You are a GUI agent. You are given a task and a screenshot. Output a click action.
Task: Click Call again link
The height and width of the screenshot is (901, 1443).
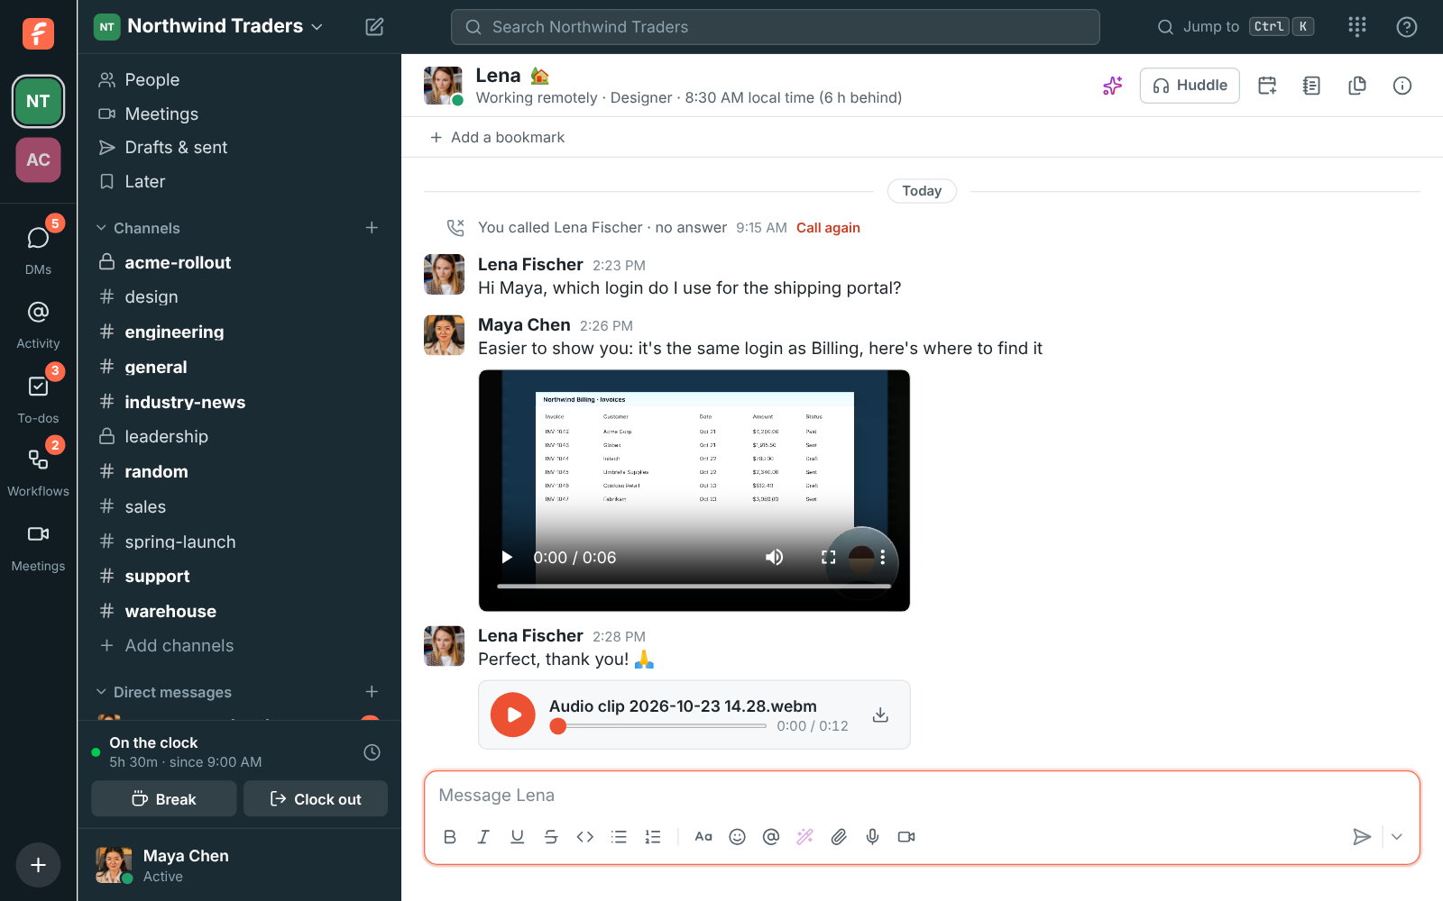828,228
